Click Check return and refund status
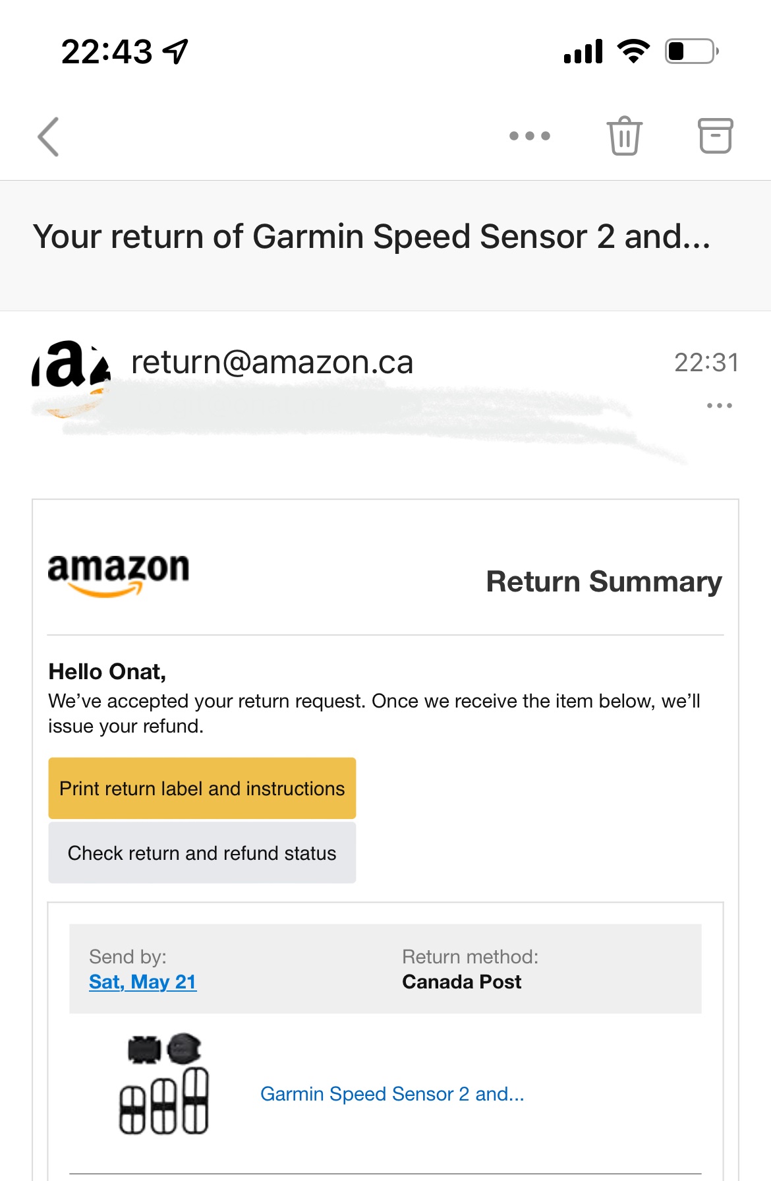771x1181 pixels. point(202,853)
